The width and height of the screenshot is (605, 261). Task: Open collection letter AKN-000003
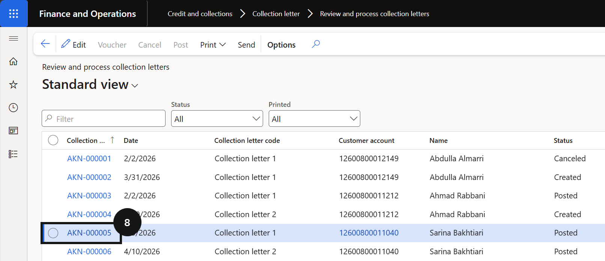coord(89,196)
